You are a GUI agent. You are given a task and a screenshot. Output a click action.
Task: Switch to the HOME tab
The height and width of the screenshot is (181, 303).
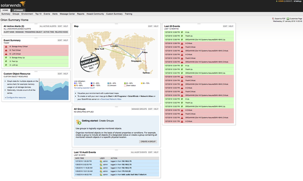coord(5,10)
